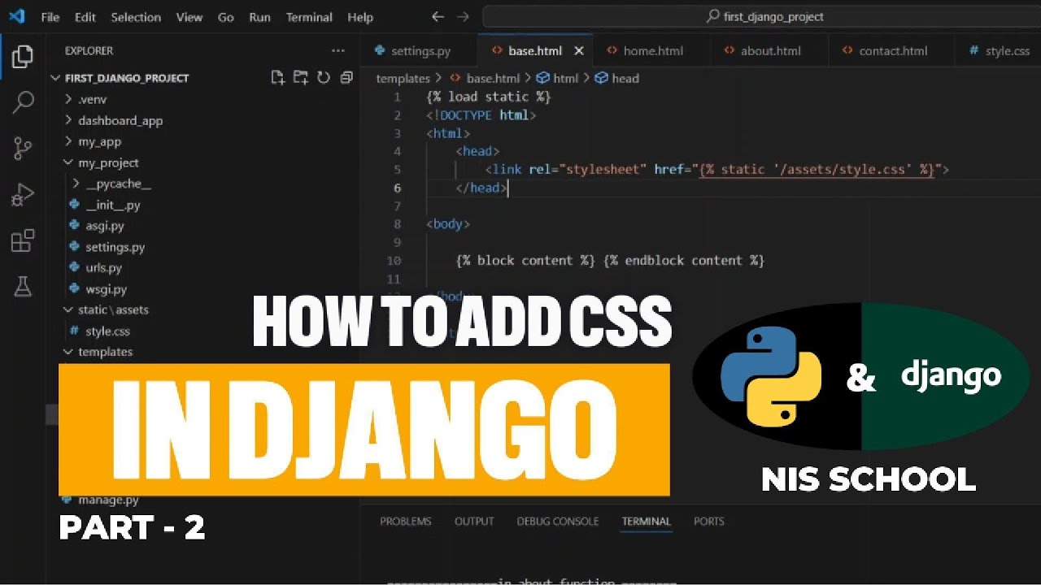
Task: Open the Run menu
Action: [260, 17]
